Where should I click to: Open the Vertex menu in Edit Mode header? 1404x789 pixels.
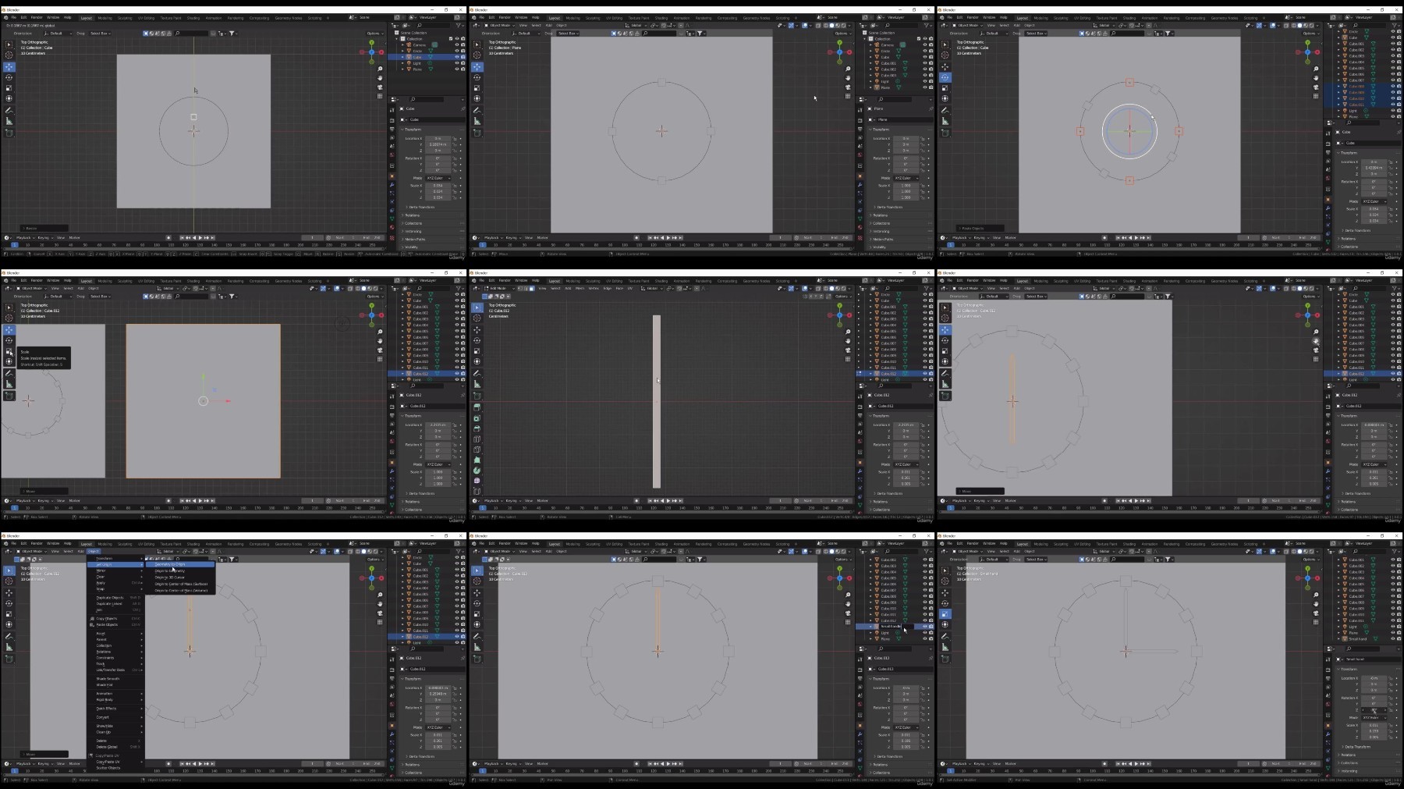[x=594, y=288]
